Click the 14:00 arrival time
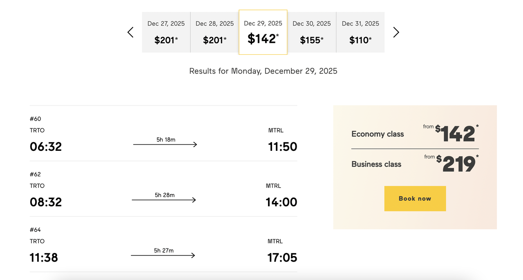 coord(282,202)
